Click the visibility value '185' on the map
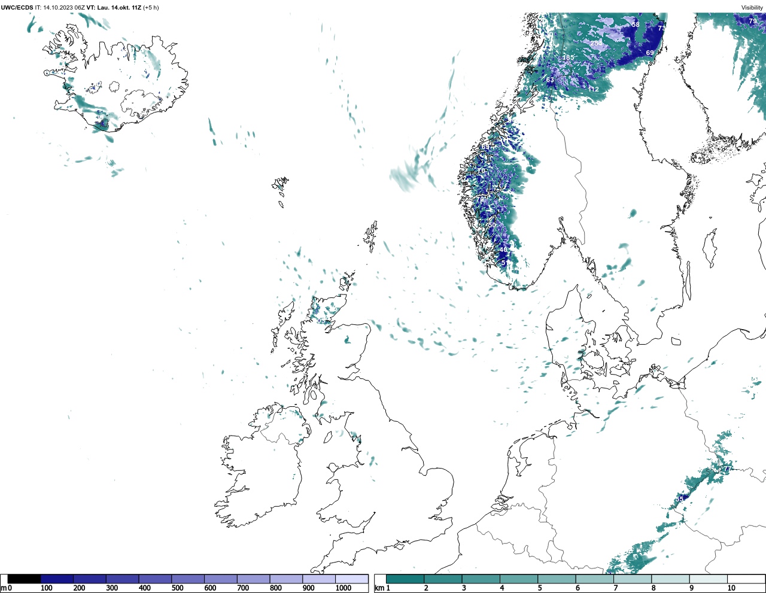766x593 pixels. tap(568, 57)
